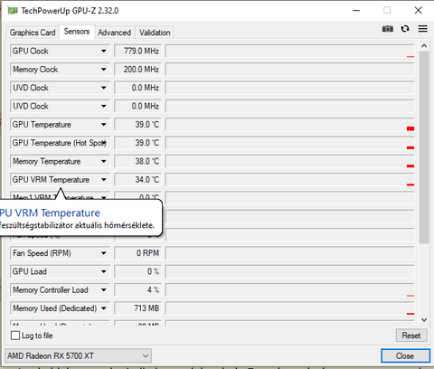Expand the first UVD Clock dropdown arrow
Screen dimensions: 434x369
tap(103, 88)
